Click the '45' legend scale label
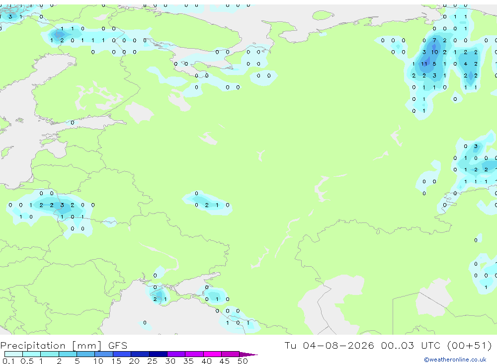 click(225, 361)
